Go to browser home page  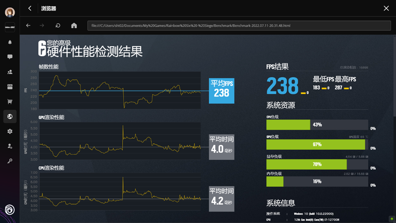tap(74, 26)
